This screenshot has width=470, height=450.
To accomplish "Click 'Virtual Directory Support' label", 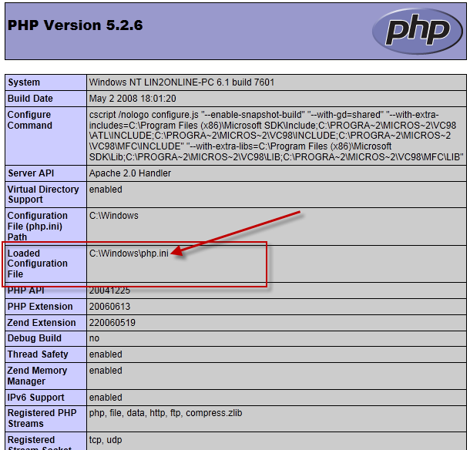I will (43, 194).
